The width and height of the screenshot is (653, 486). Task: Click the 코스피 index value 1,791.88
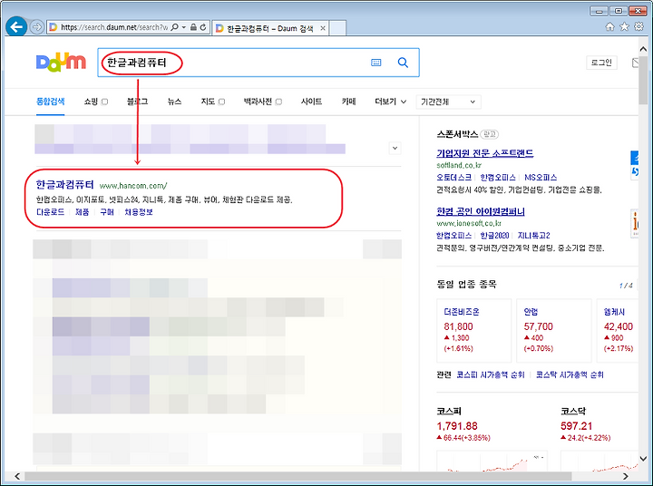(x=457, y=426)
